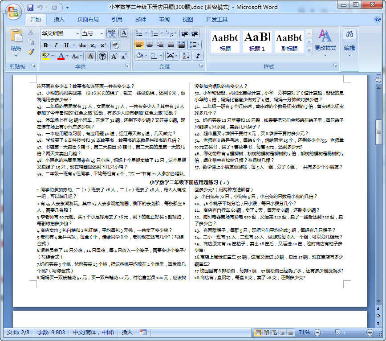Screen dimensions: 386x341
Task: Click the Office button
Action: (13, 11)
